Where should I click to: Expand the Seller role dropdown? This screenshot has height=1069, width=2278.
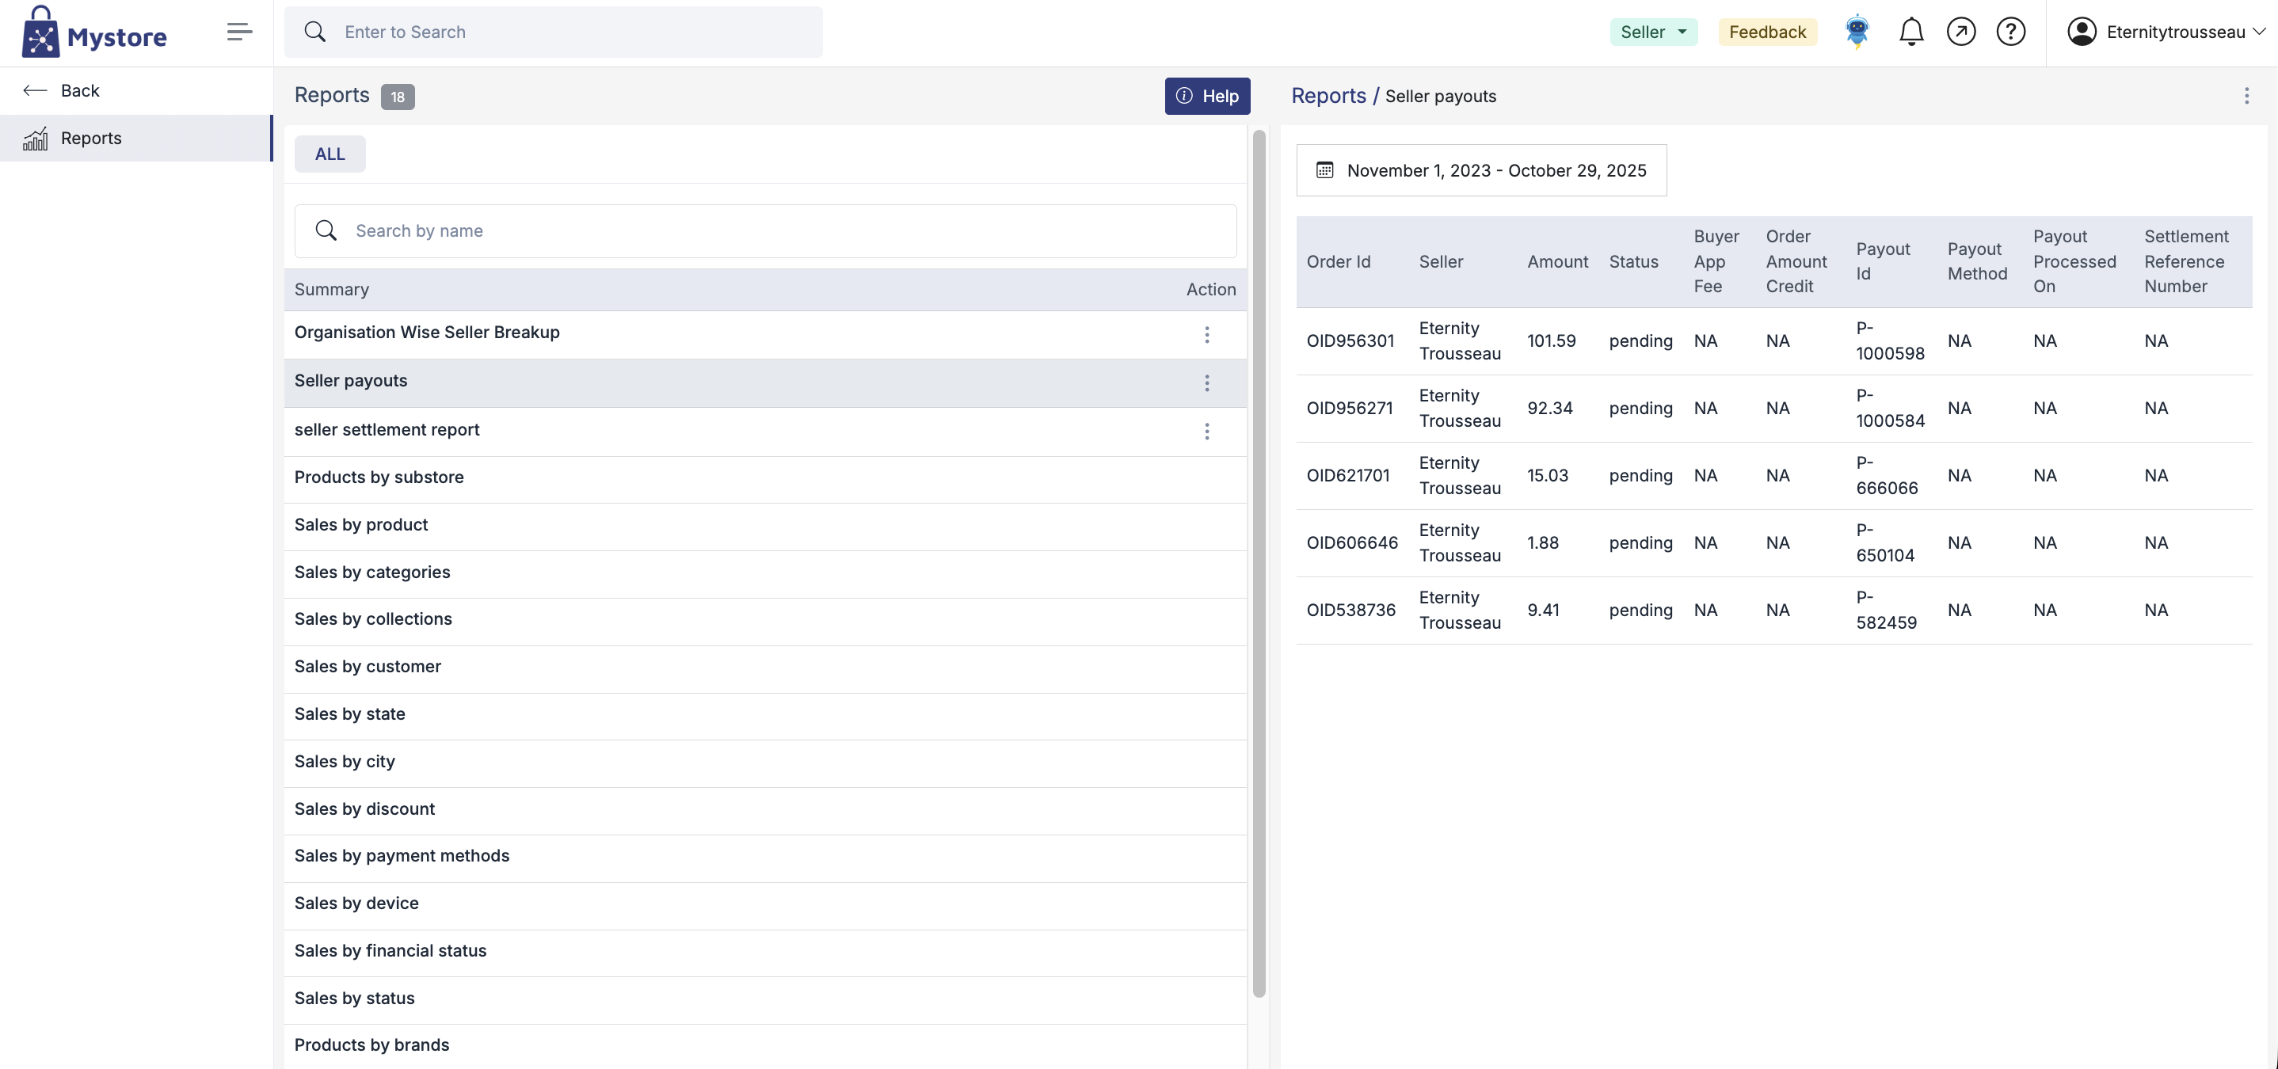[1652, 32]
